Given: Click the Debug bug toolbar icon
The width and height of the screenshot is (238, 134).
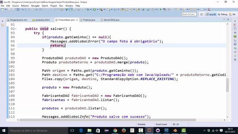Looking at the screenshot, I should (88, 10).
